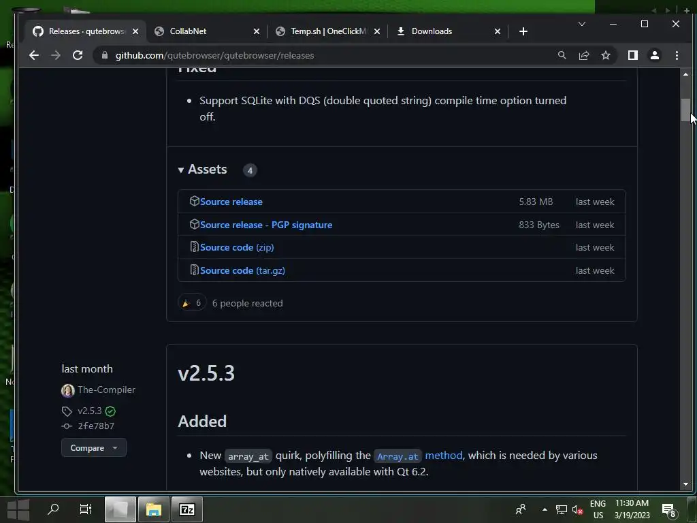This screenshot has height=523, width=697.
Task: Click the page vertical scrollbar thumb
Action: [685, 110]
